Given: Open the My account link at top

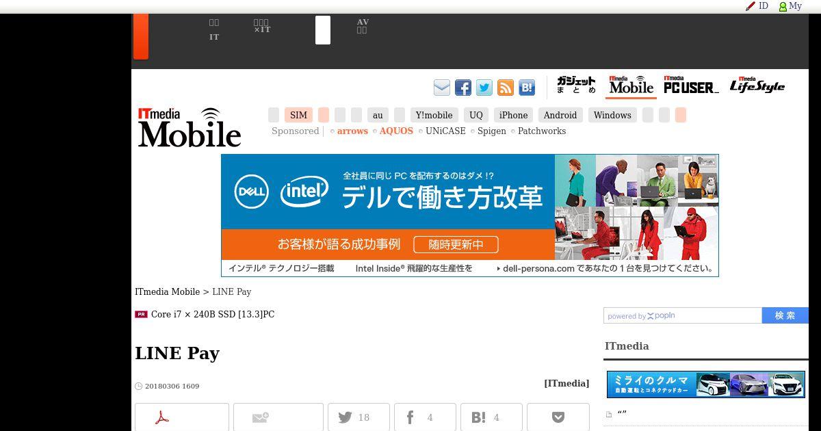Looking at the screenshot, I should [790, 6].
